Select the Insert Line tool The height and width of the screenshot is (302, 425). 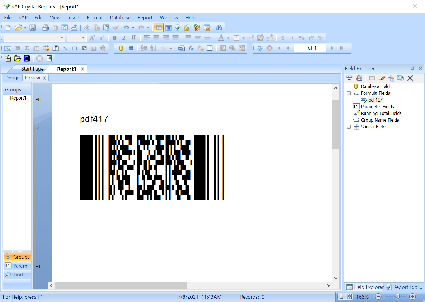(65, 48)
